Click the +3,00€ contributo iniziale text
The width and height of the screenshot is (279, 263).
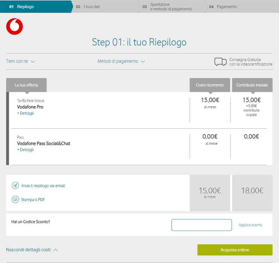tap(251, 110)
